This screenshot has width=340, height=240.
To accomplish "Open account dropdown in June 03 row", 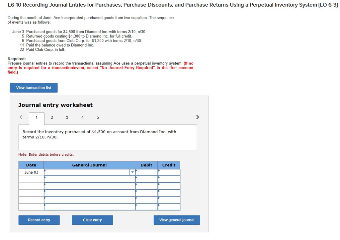I will point(132,172).
